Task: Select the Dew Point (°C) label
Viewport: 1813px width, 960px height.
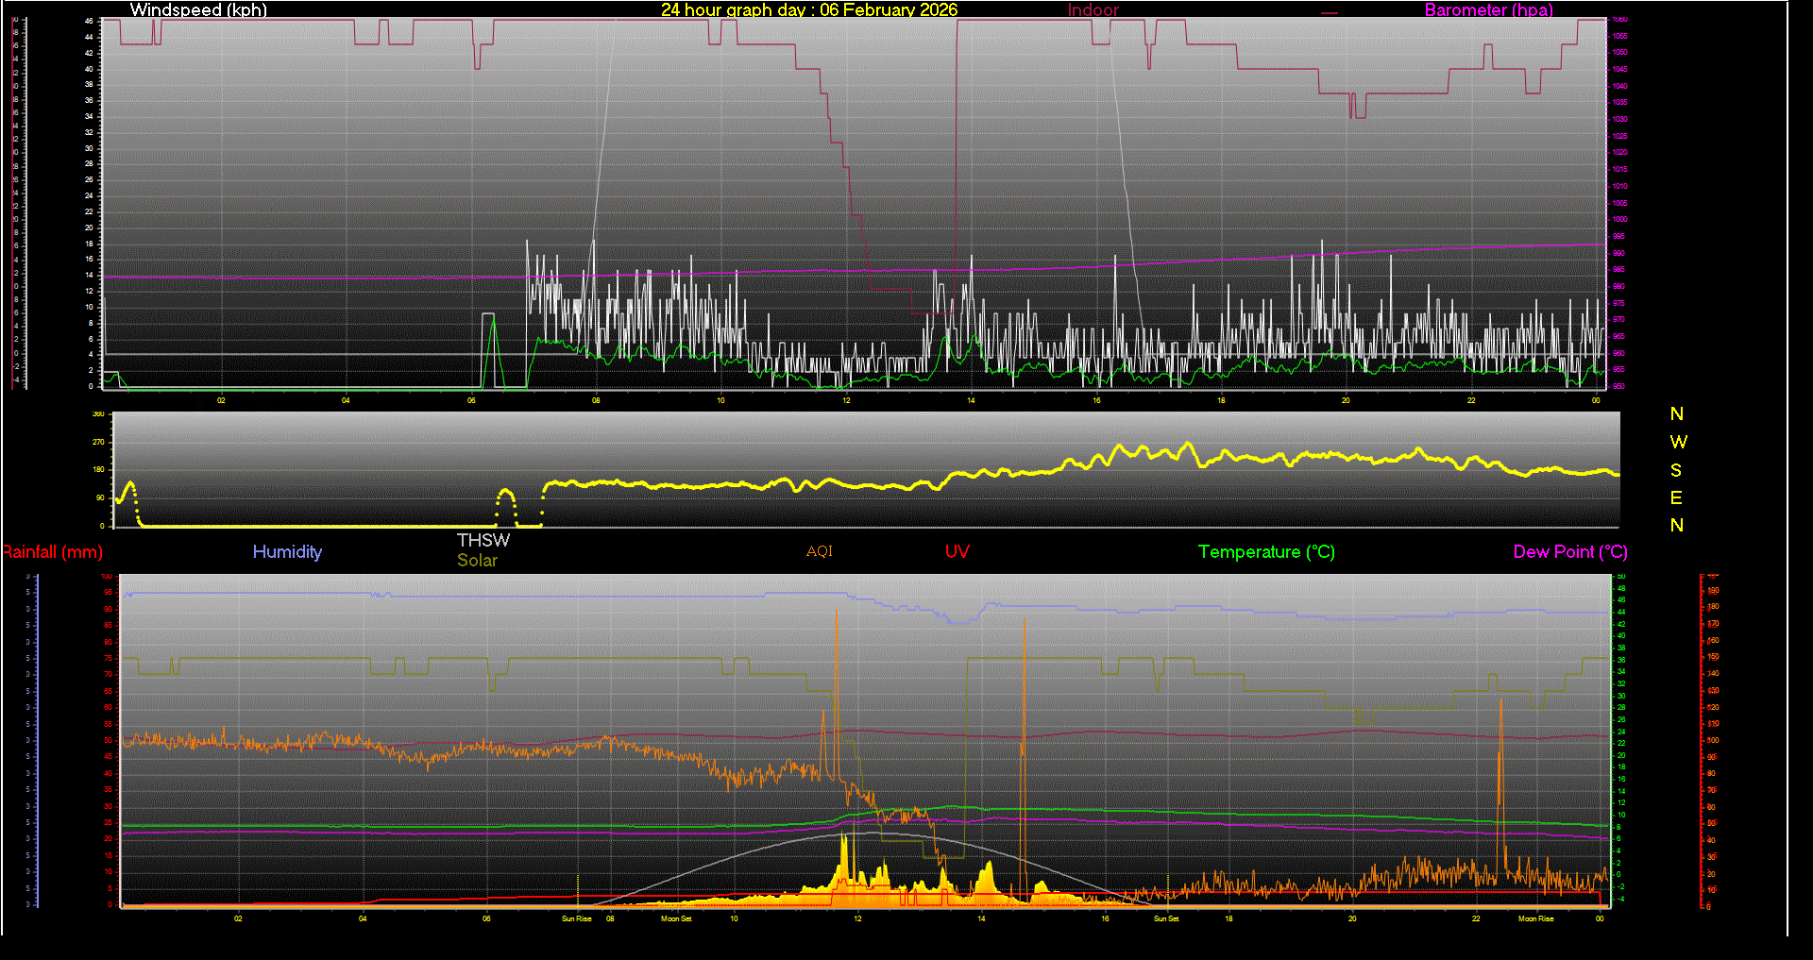Action: (x=1569, y=552)
